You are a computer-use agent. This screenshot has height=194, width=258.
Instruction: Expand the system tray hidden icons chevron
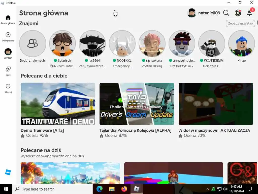pyautogui.click(x=207, y=189)
